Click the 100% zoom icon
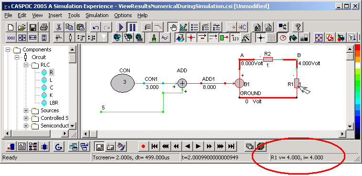The image size is (362, 176). click(x=11, y=38)
